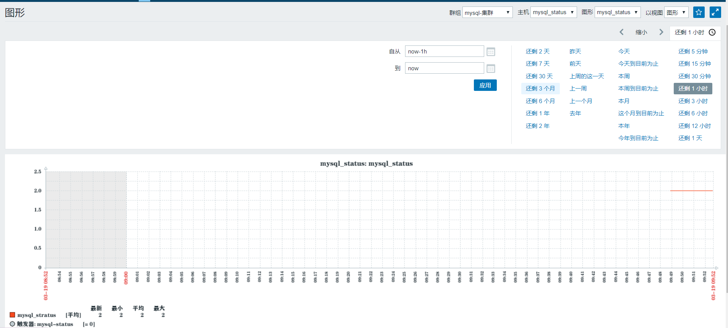Click highlighted 还剩 1 小时 option
728x328 pixels.
point(693,89)
